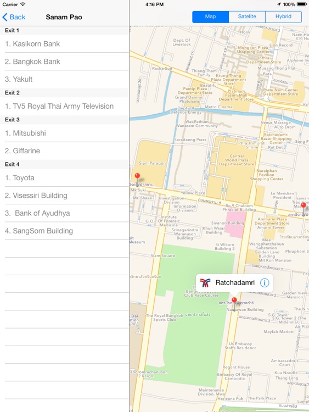Tap the battery status bar icon
309x412 pixels.
302,4
